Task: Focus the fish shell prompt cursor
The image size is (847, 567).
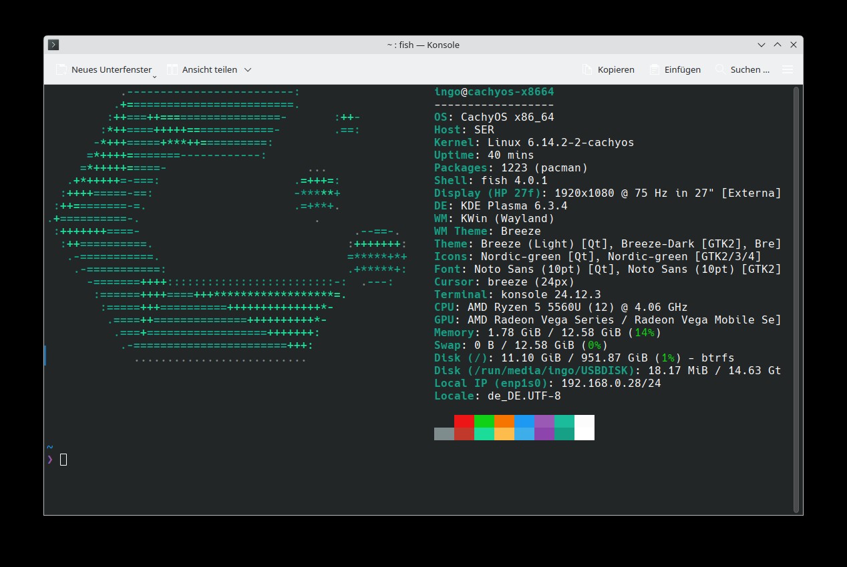Action: click(63, 459)
